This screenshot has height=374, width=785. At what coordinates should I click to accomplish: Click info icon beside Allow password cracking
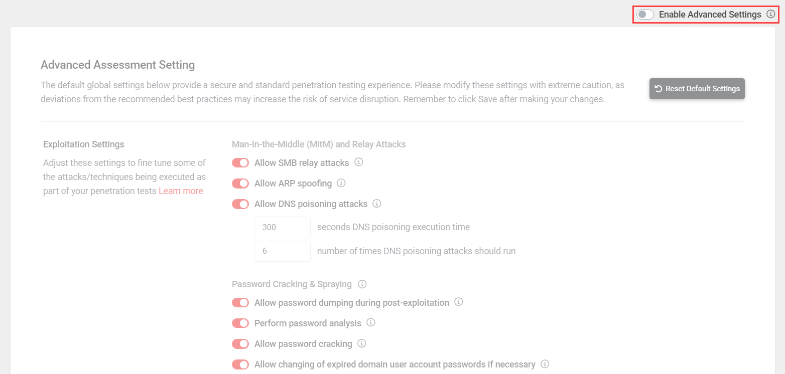click(362, 343)
